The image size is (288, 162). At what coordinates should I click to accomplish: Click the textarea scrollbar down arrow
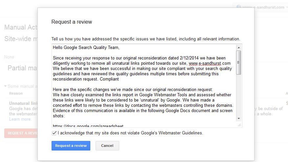point(239,118)
